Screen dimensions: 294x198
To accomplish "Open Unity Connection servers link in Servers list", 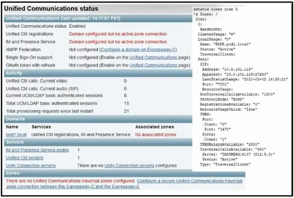I will [x=31, y=166].
